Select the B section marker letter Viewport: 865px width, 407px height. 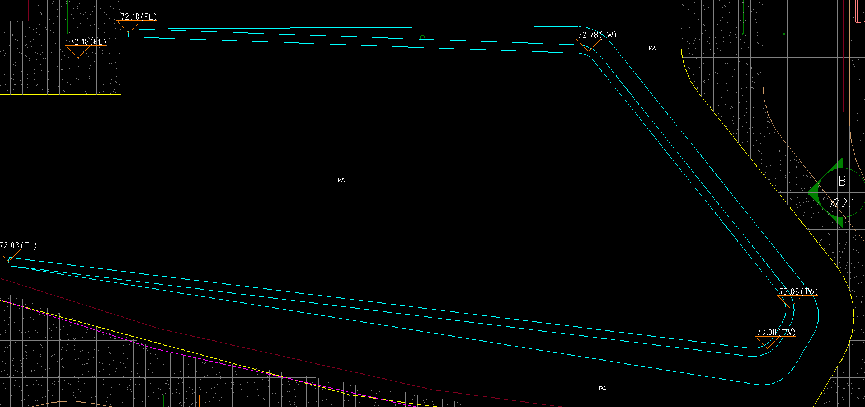click(842, 181)
